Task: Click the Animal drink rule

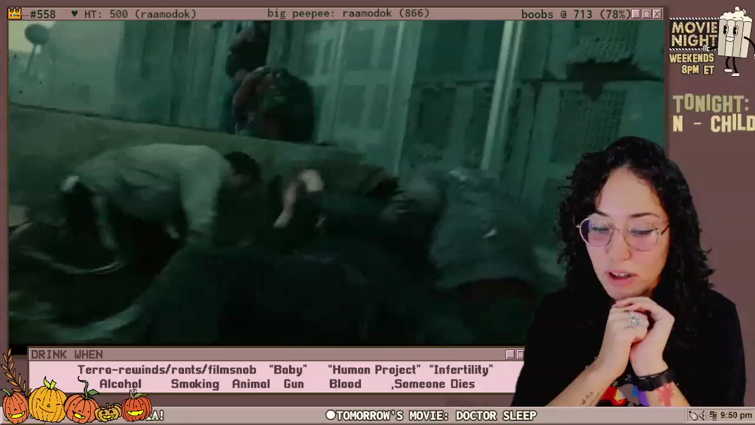Action: pos(251,384)
